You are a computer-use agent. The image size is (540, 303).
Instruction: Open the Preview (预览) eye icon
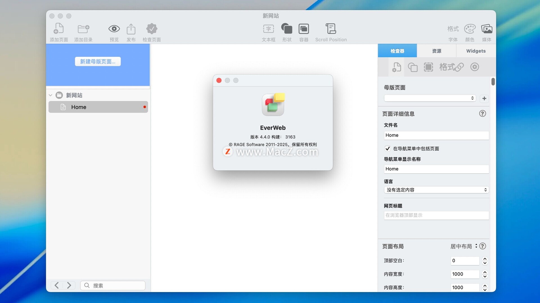[x=114, y=29]
